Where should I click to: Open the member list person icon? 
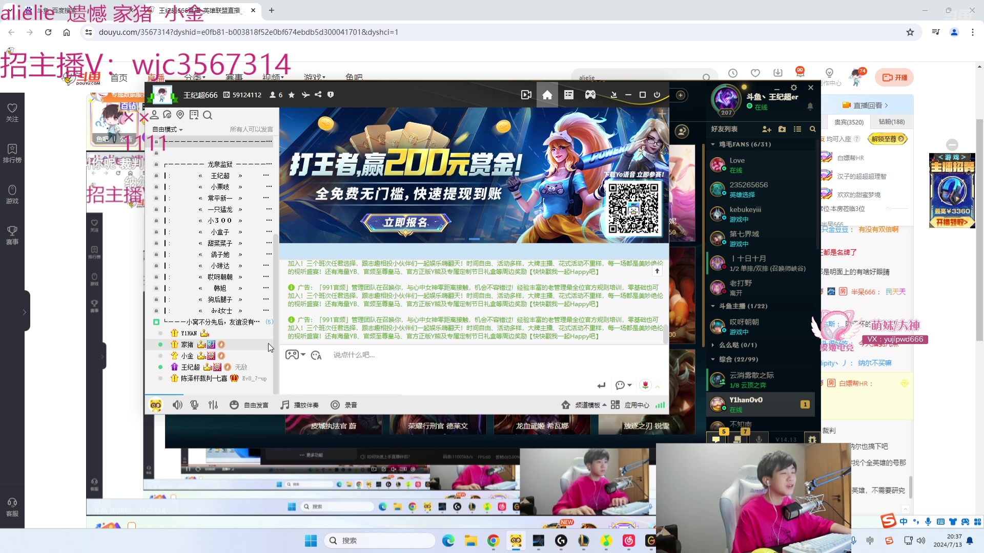click(x=154, y=115)
